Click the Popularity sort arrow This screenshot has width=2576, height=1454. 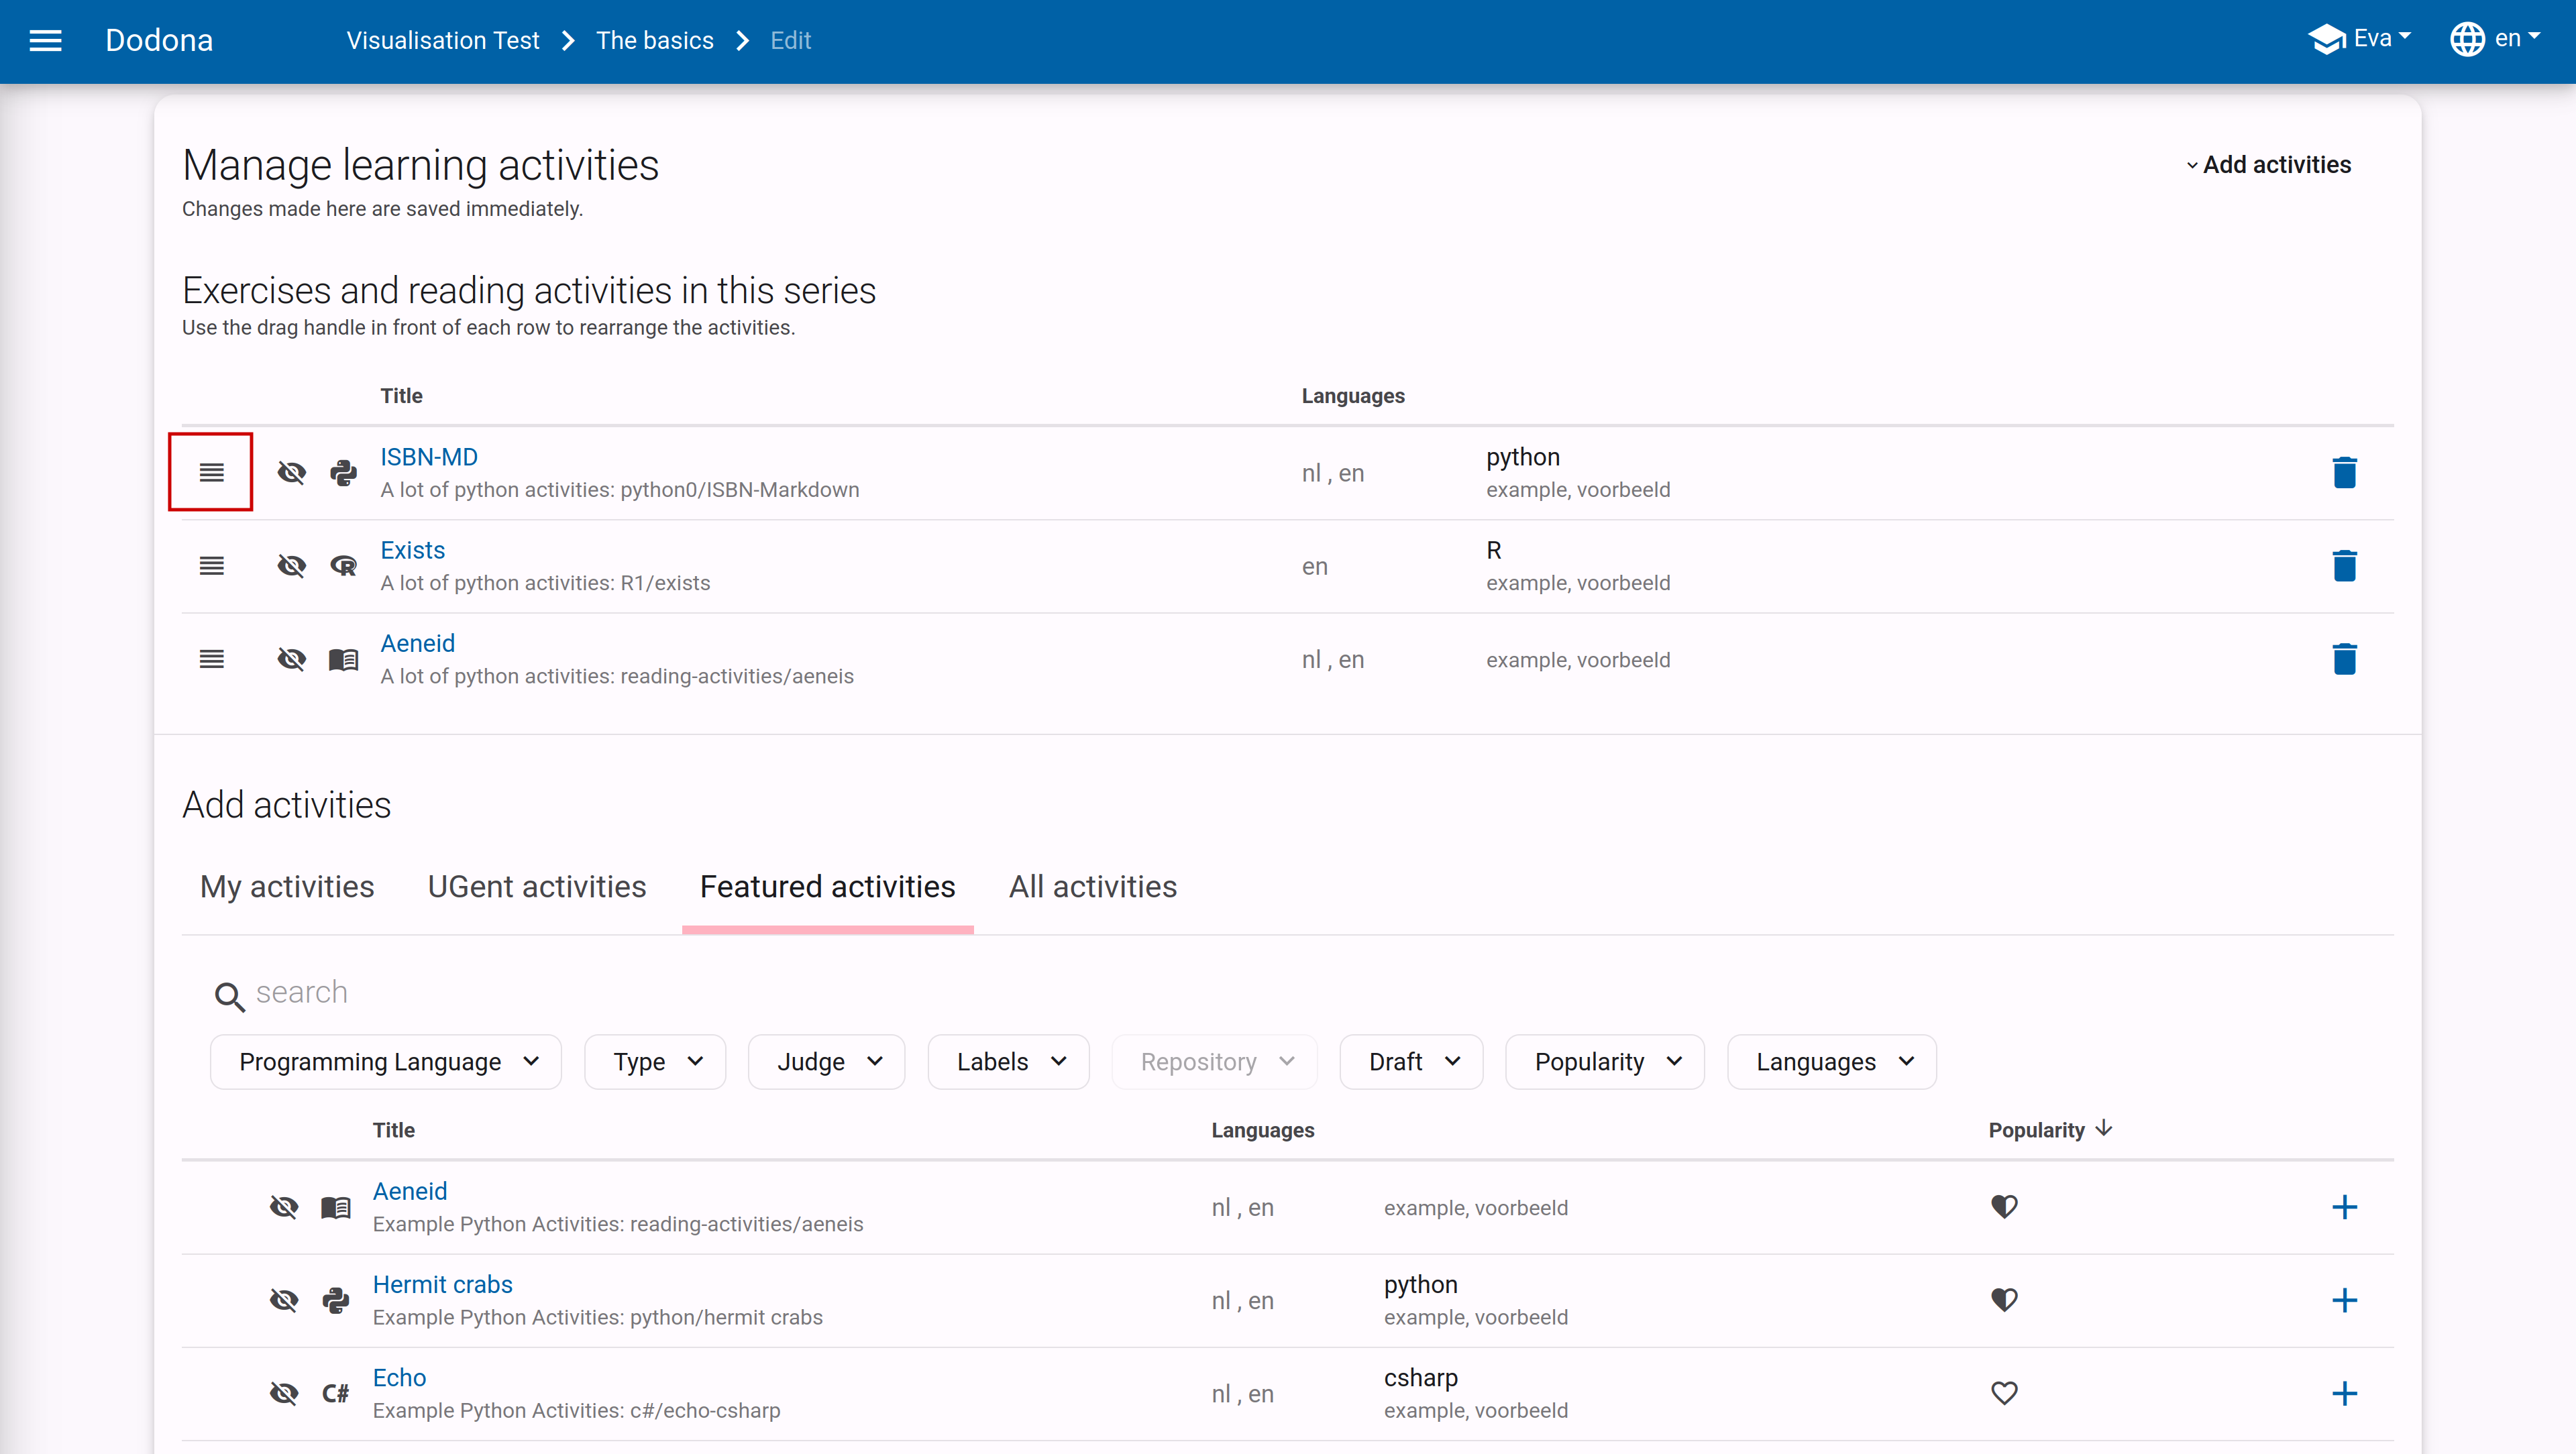pos(2104,1128)
